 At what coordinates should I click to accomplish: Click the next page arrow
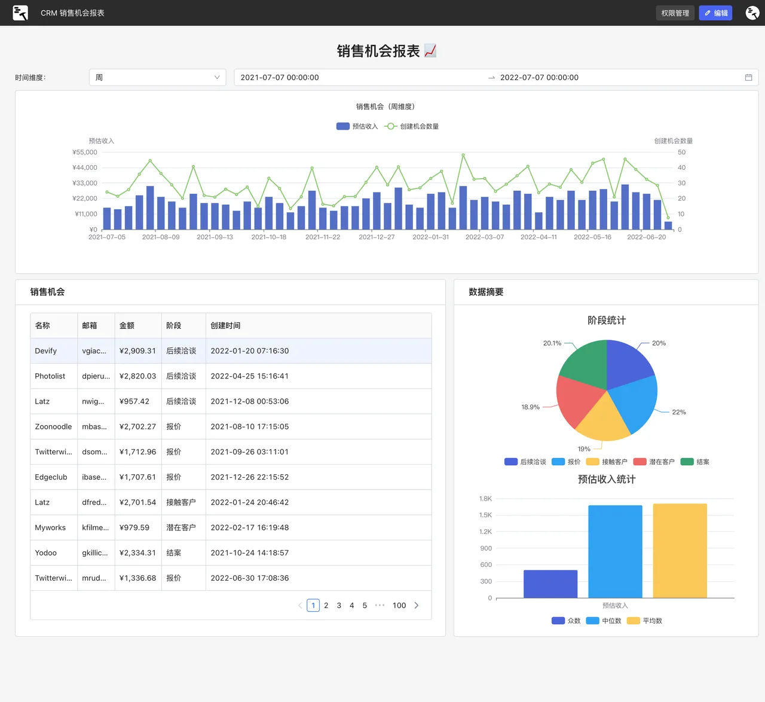417,605
